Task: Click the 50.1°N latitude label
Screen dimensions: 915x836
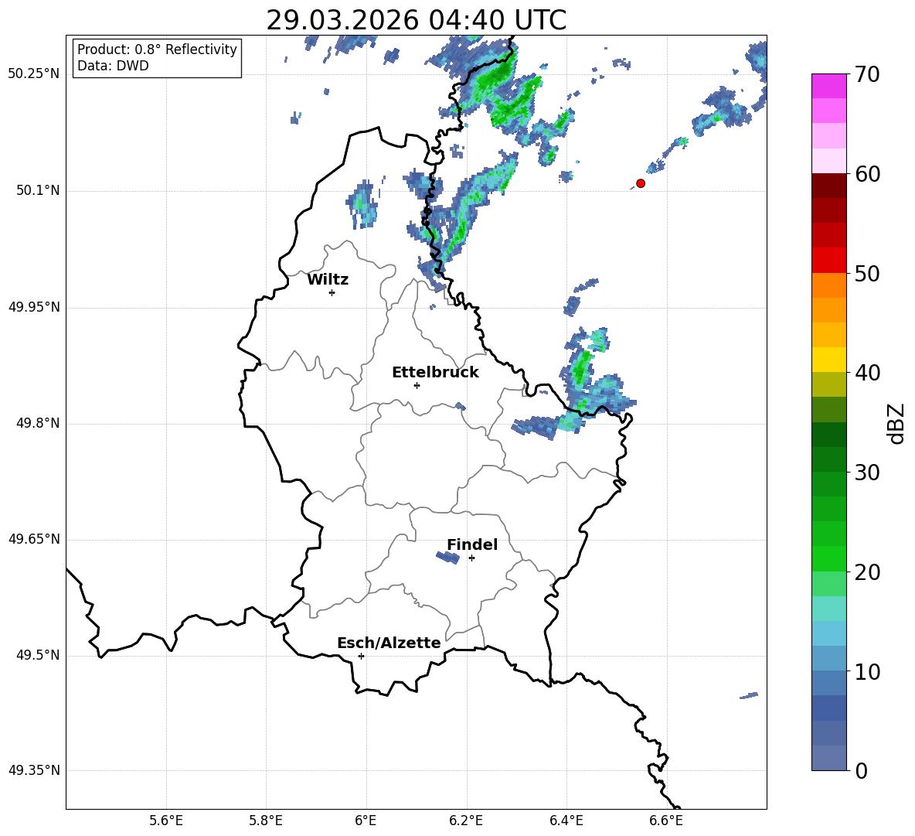Action: 39,190
